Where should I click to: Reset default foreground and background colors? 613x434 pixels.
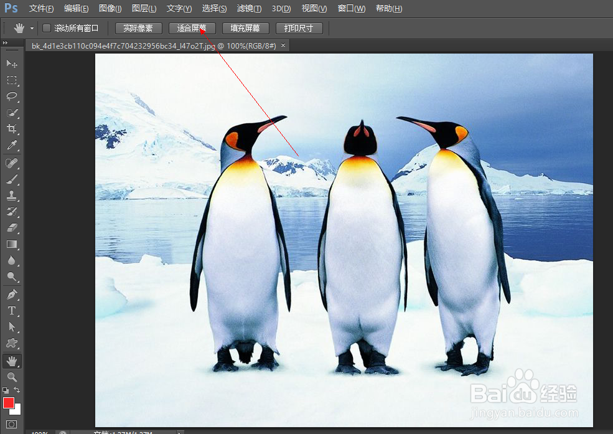point(6,390)
